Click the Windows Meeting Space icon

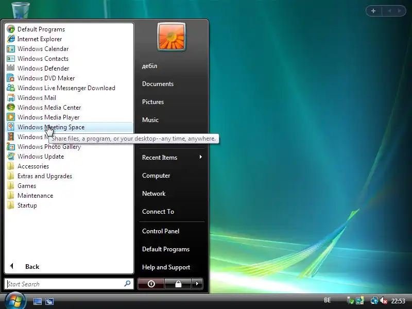coord(11,127)
